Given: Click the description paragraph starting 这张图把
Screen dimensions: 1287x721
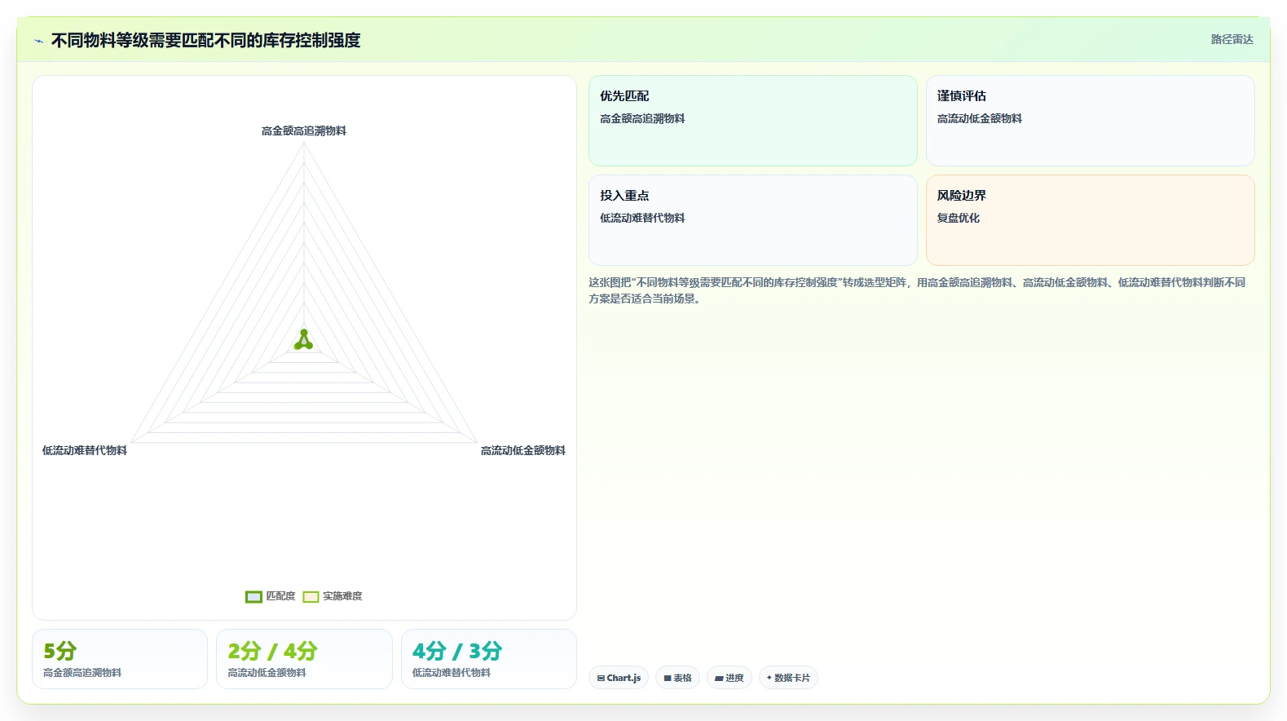Looking at the screenshot, I should [x=917, y=290].
